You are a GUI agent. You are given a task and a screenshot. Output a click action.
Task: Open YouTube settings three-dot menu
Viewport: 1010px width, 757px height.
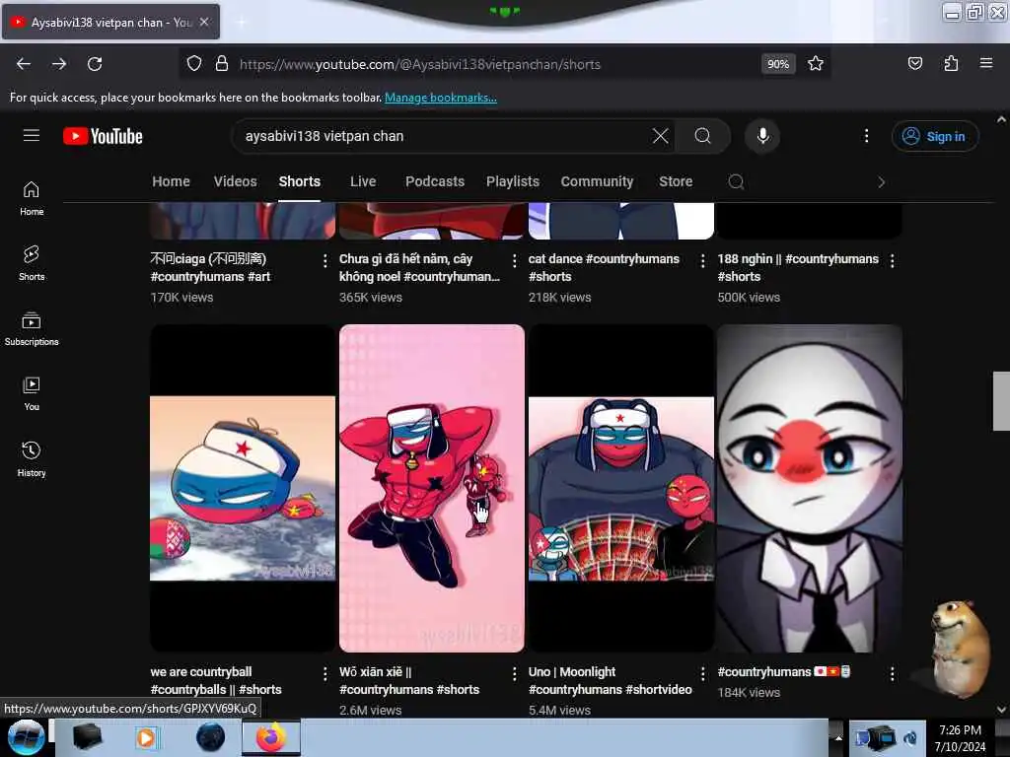point(866,136)
